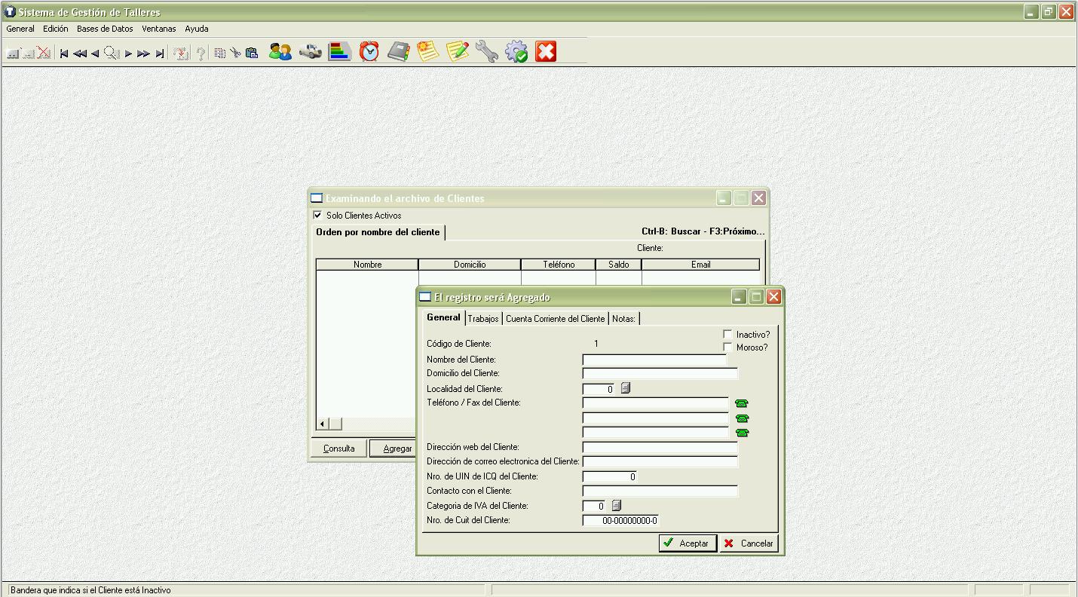Click the previous record single arrow
Screen dimensions: 1078x597
[95, 54]
